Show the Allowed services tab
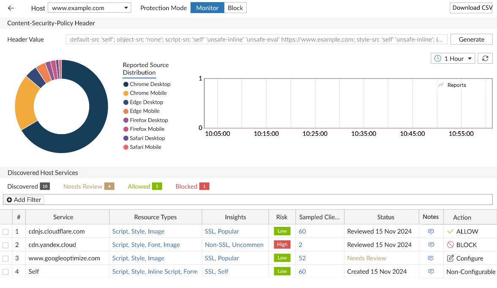 pos(145,186)
